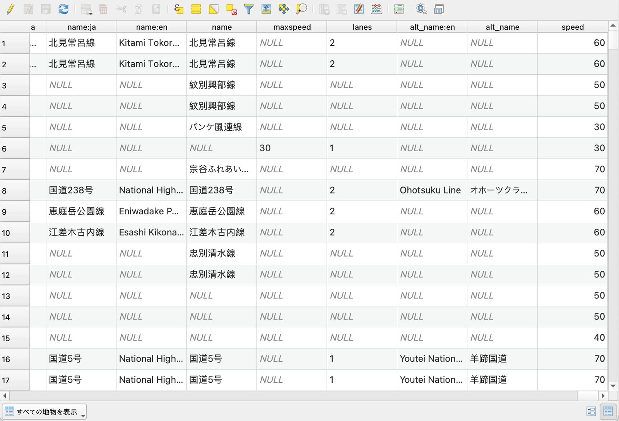This screenshot has width=619, height=421.
Task: Switch to table view icon at bottom right
Action: (x=608, y=411)
